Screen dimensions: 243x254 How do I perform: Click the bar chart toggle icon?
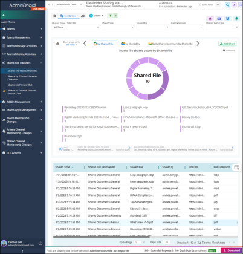[x=57, y=44]
